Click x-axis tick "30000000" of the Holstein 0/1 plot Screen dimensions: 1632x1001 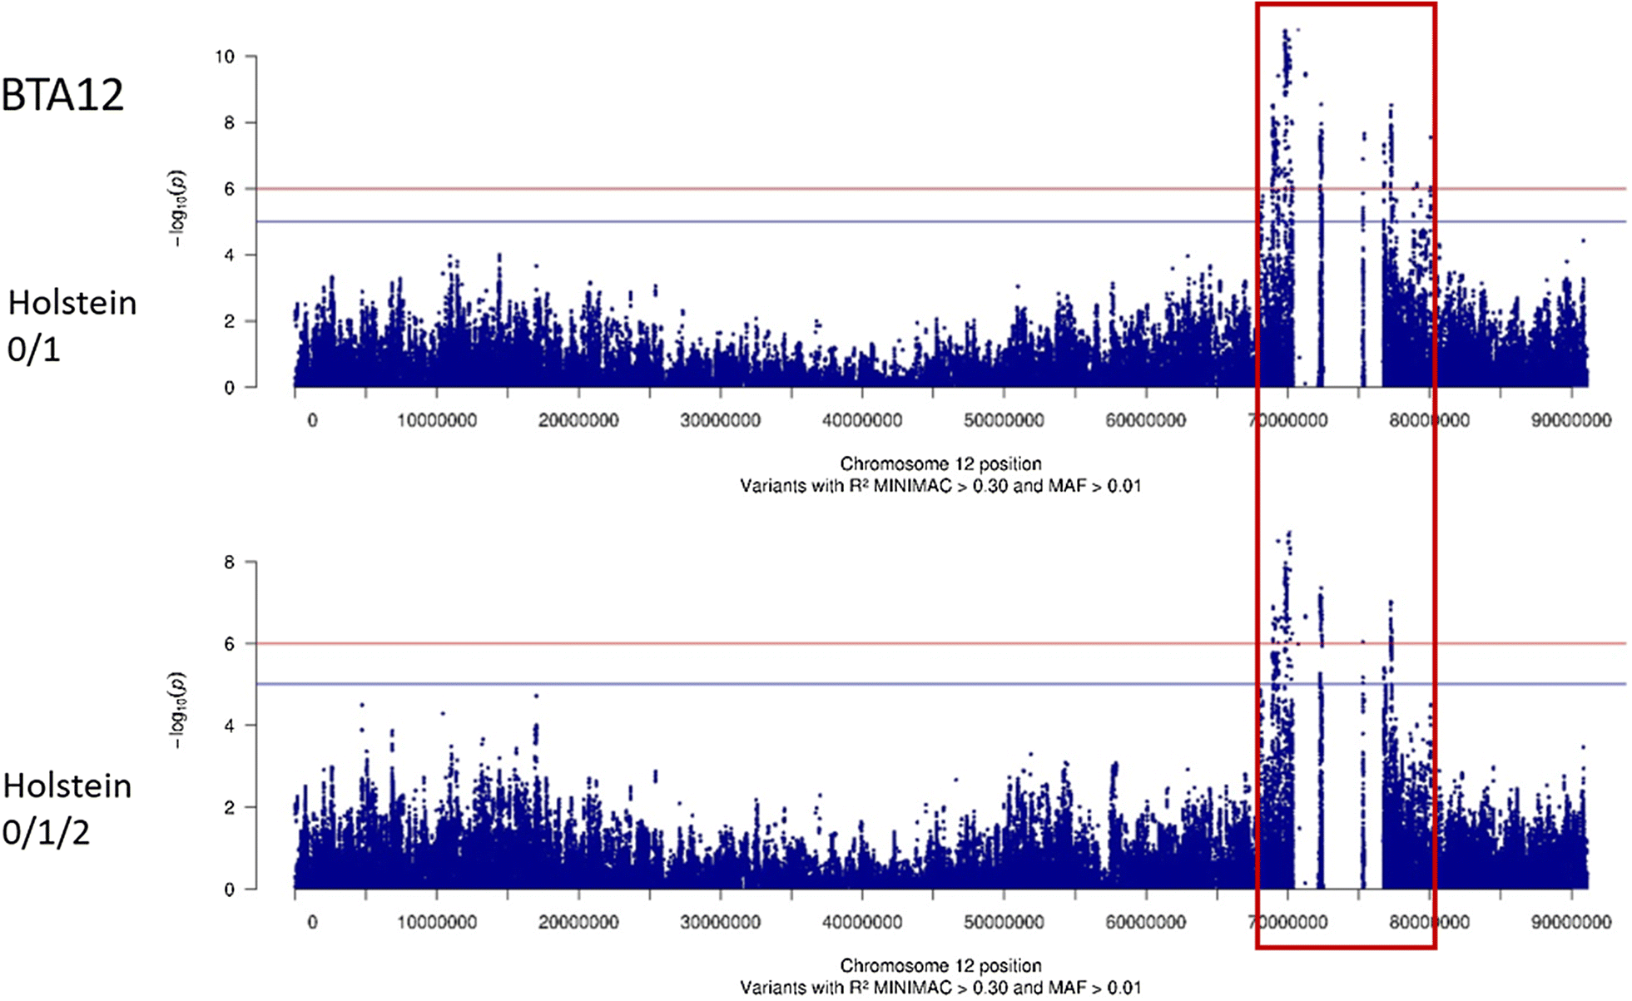coord(720,420)
